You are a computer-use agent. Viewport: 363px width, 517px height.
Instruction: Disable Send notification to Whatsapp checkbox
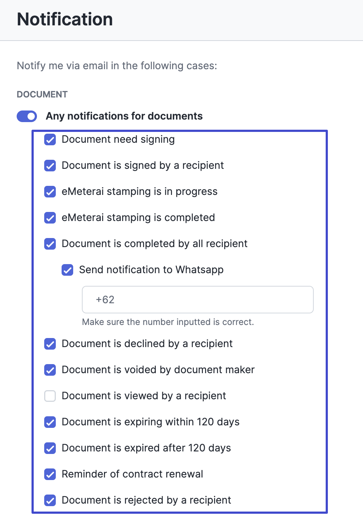[67, 270]
